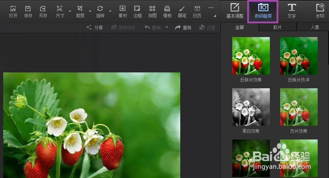This screenshot has height=178, width=329.
Task: Expand the 撤销 history dropdown arrow
Action: [167, 27]
